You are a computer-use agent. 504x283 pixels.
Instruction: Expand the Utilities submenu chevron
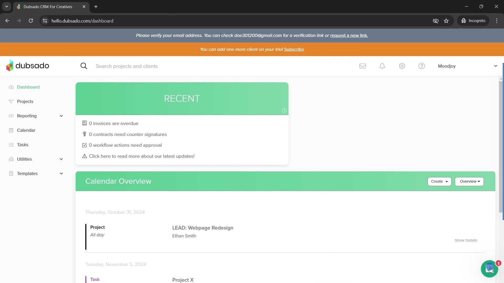point(61,159)
